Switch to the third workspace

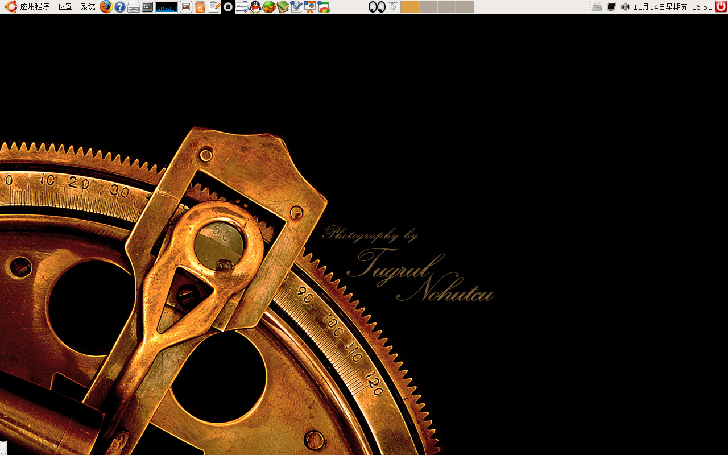(x=446, y=7)
